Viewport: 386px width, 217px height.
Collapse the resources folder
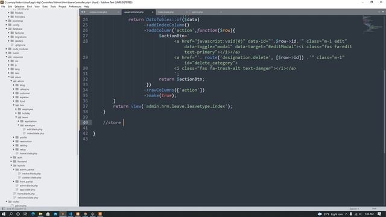click(x=7, y=57)
